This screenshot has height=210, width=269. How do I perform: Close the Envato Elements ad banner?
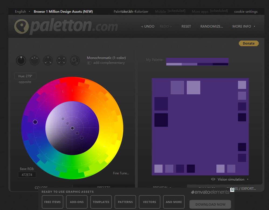(232, 189)
